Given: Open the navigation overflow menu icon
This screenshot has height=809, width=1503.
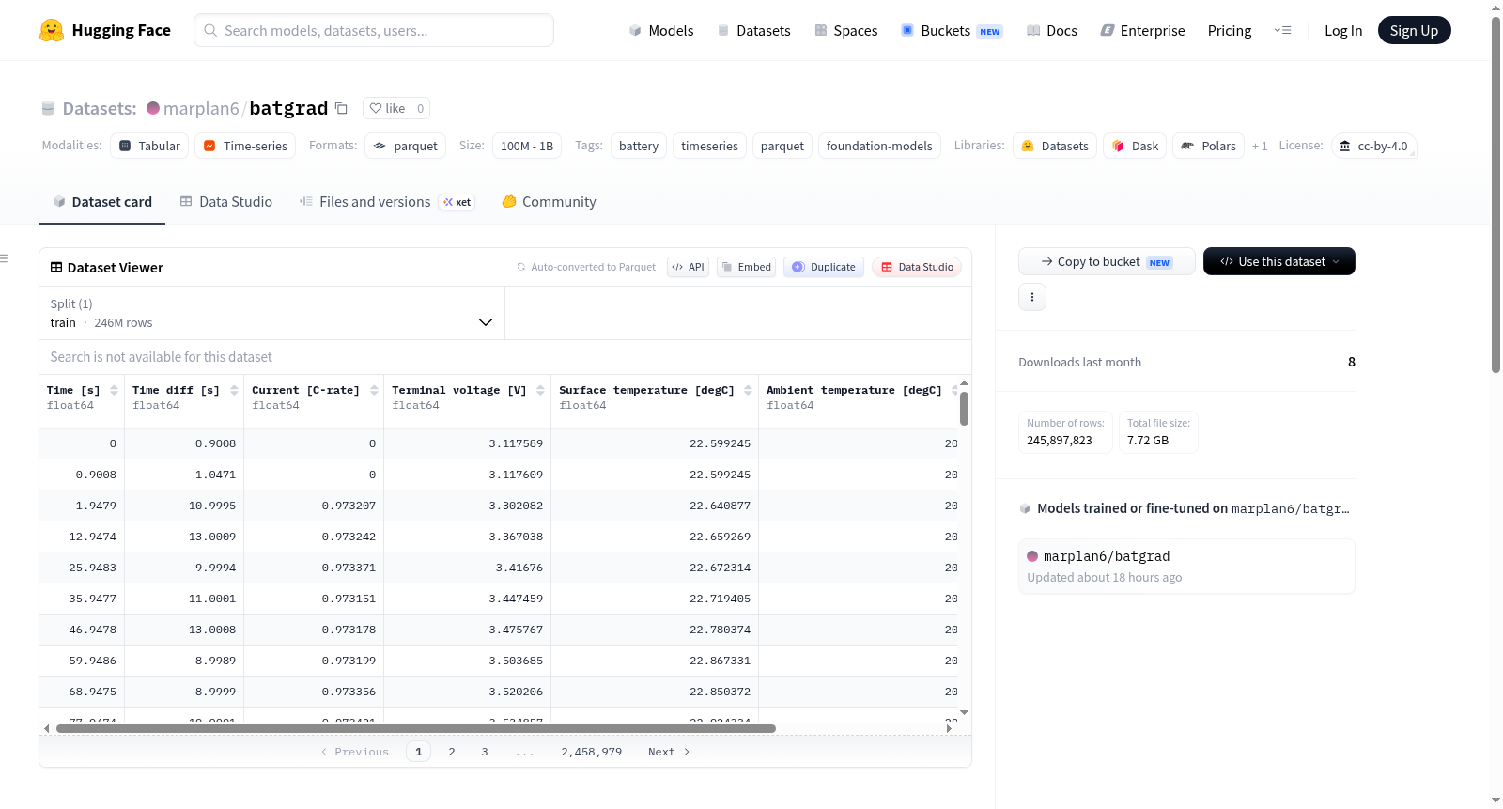Looking at the screenshot, I should (x=1282, y=31).
